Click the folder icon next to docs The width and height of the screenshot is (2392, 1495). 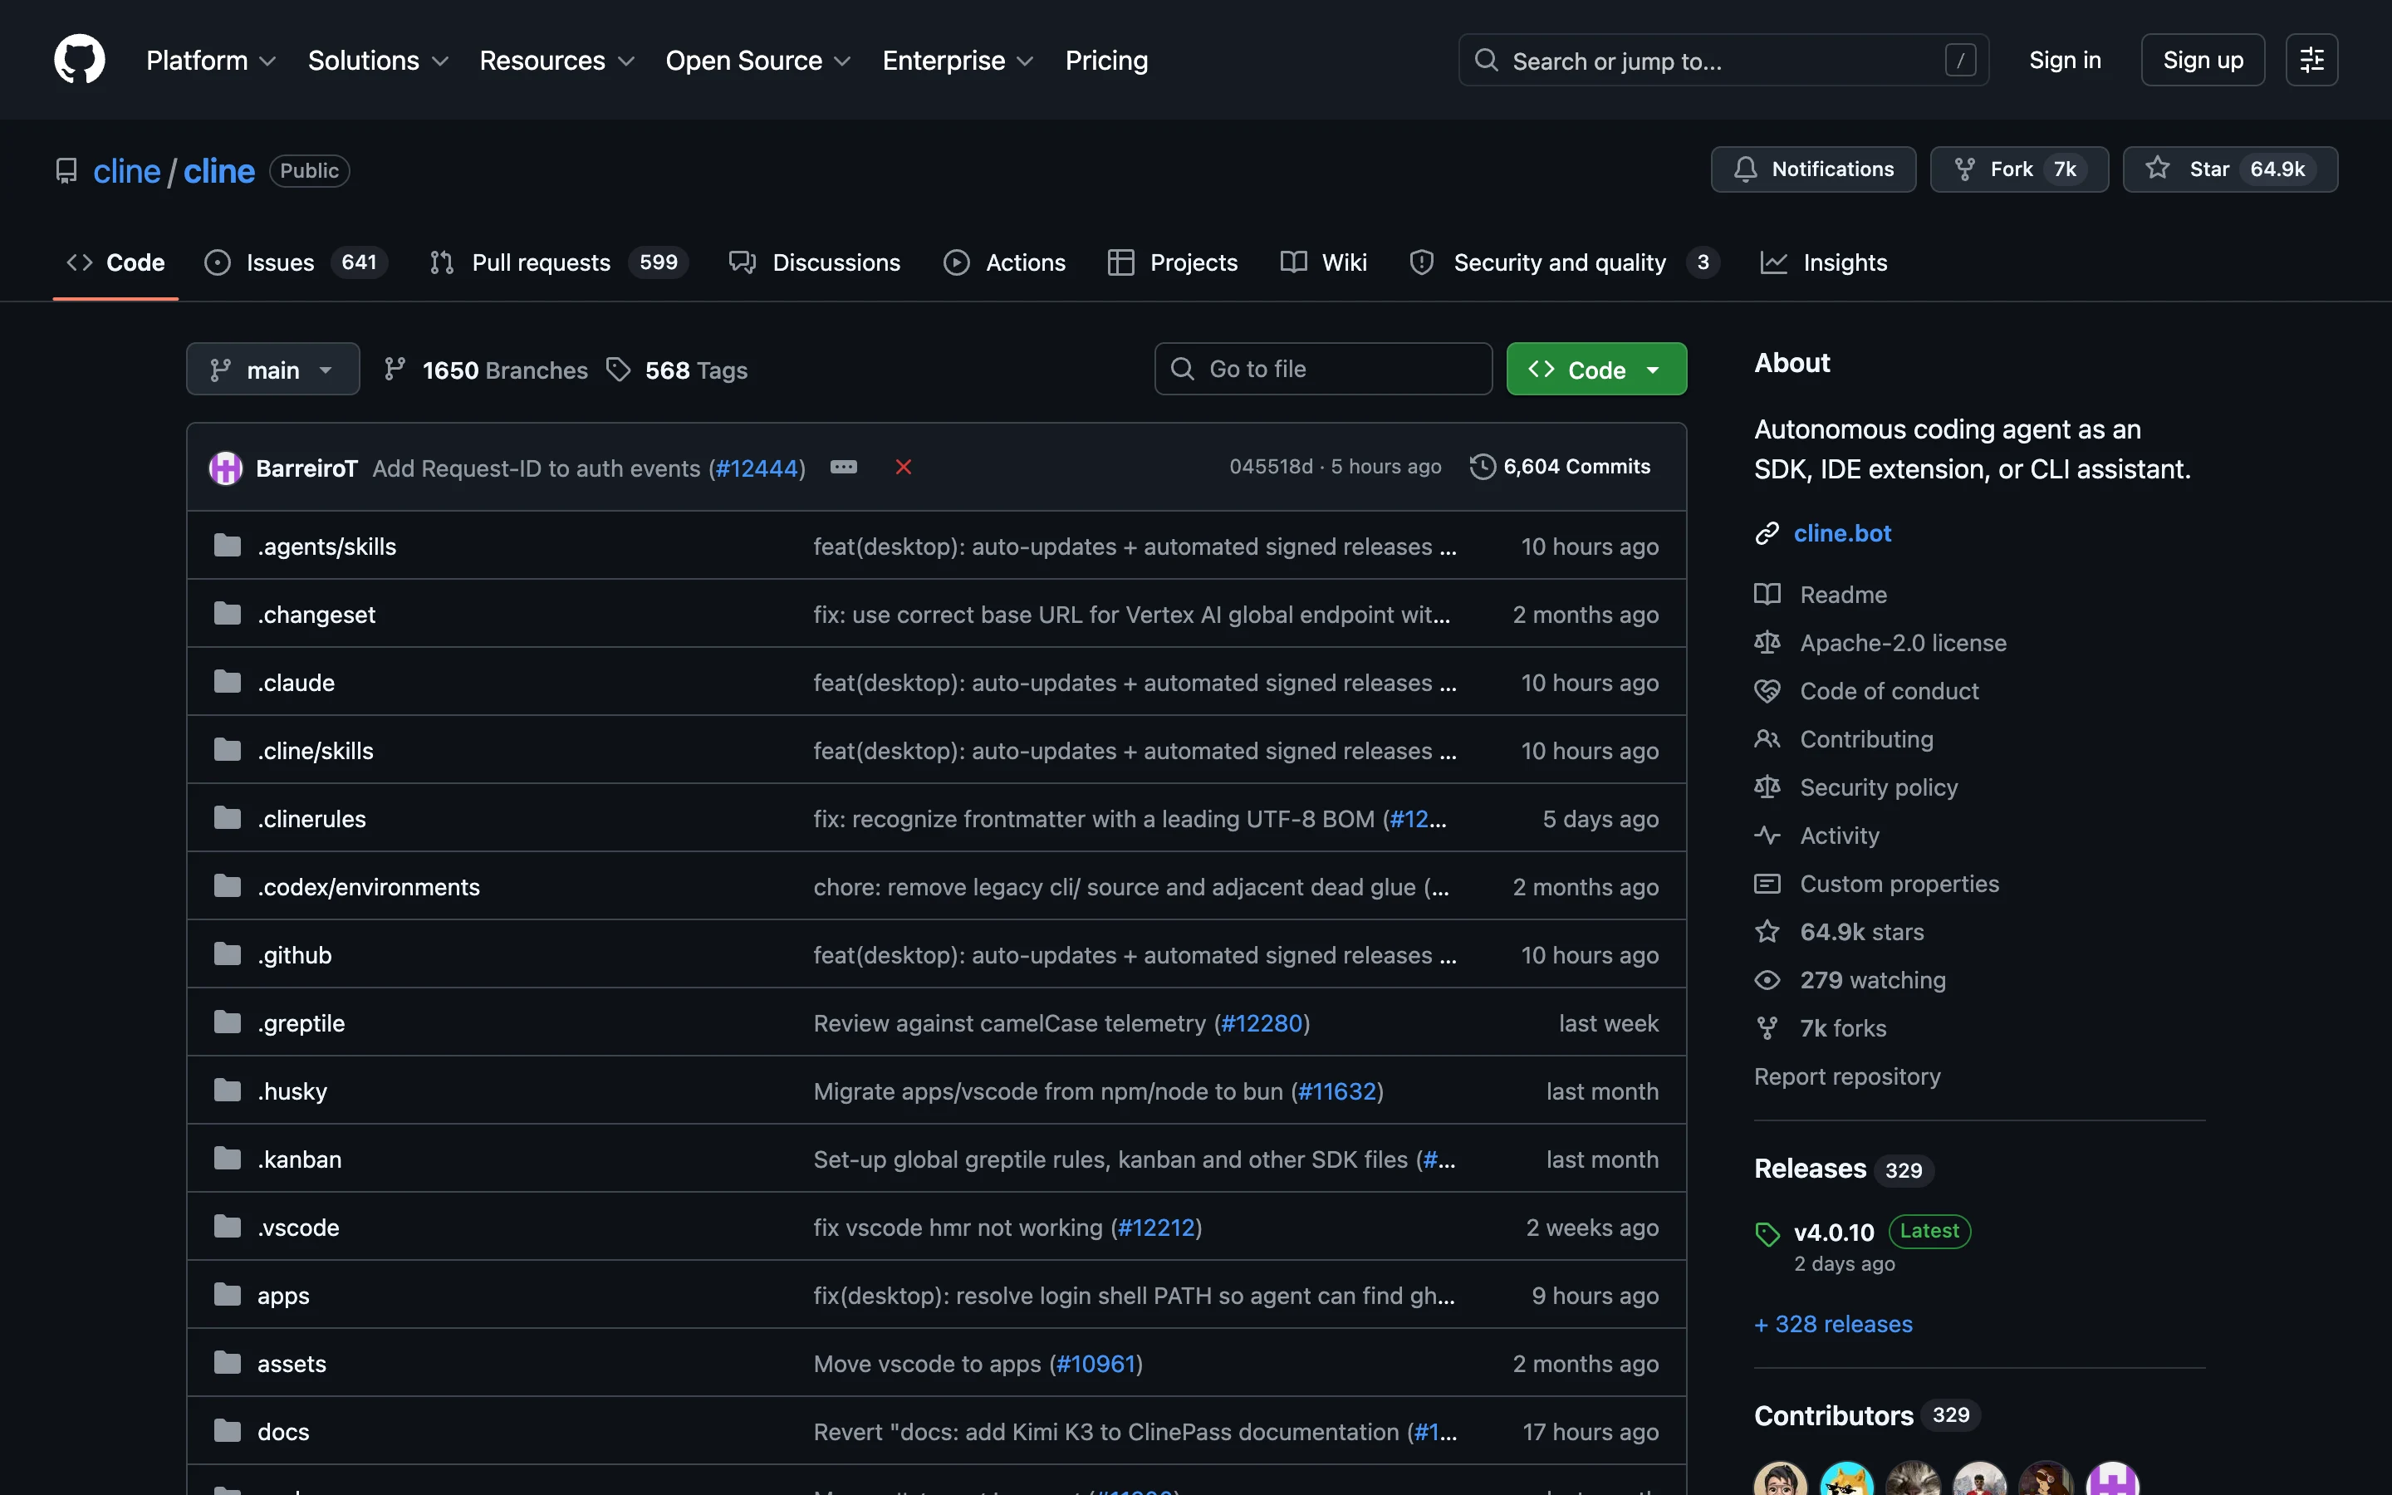[228, 1431]
